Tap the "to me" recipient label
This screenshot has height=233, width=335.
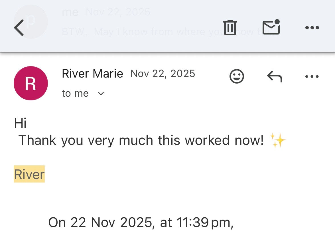(75, 94)
